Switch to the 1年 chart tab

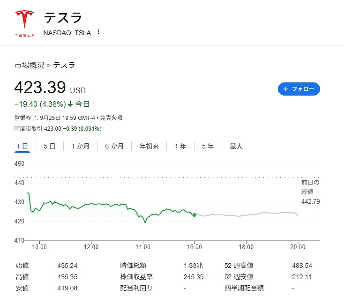(180, 146)
